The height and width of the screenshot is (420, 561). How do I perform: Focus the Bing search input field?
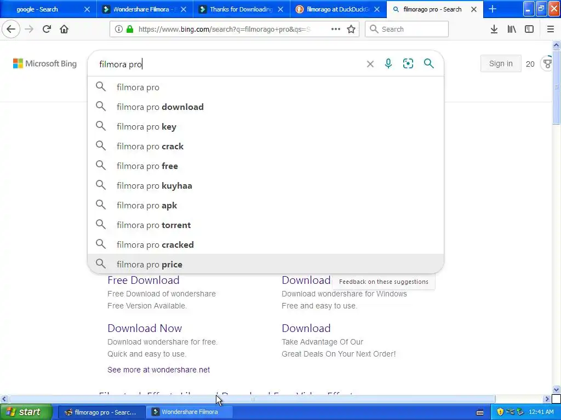coord(229,64)
